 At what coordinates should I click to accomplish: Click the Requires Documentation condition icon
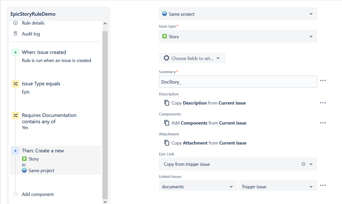[x=15, y=115]
